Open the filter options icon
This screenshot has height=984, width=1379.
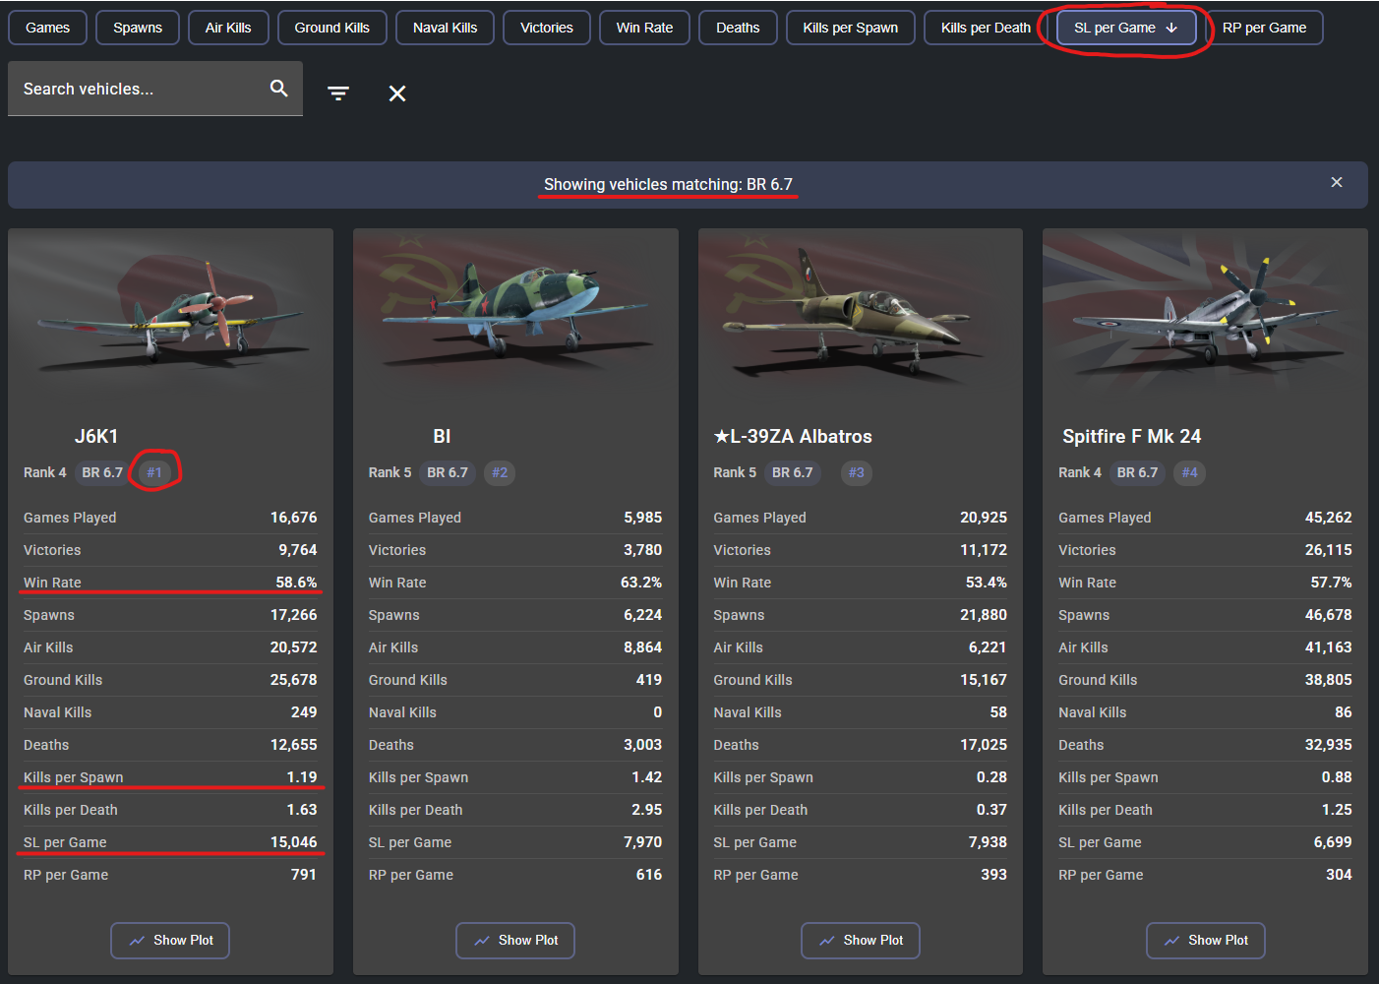click(338, 93)
